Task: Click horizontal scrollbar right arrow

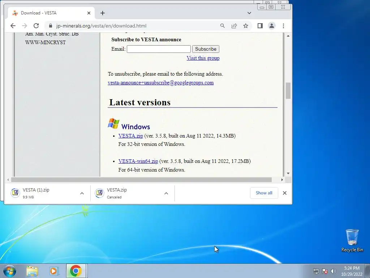Action: tap(282, 180)
